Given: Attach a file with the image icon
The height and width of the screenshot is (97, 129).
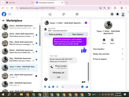Looking at the screenshot, I should pyautogui.click(x=49, y=87).
